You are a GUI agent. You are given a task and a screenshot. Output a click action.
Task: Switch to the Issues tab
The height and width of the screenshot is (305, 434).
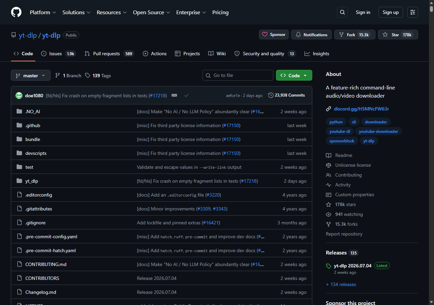click(x=58, y=54)
